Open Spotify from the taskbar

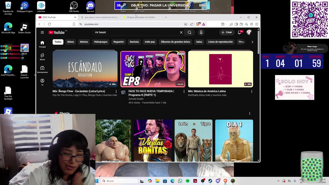click(x=188, y=181)
